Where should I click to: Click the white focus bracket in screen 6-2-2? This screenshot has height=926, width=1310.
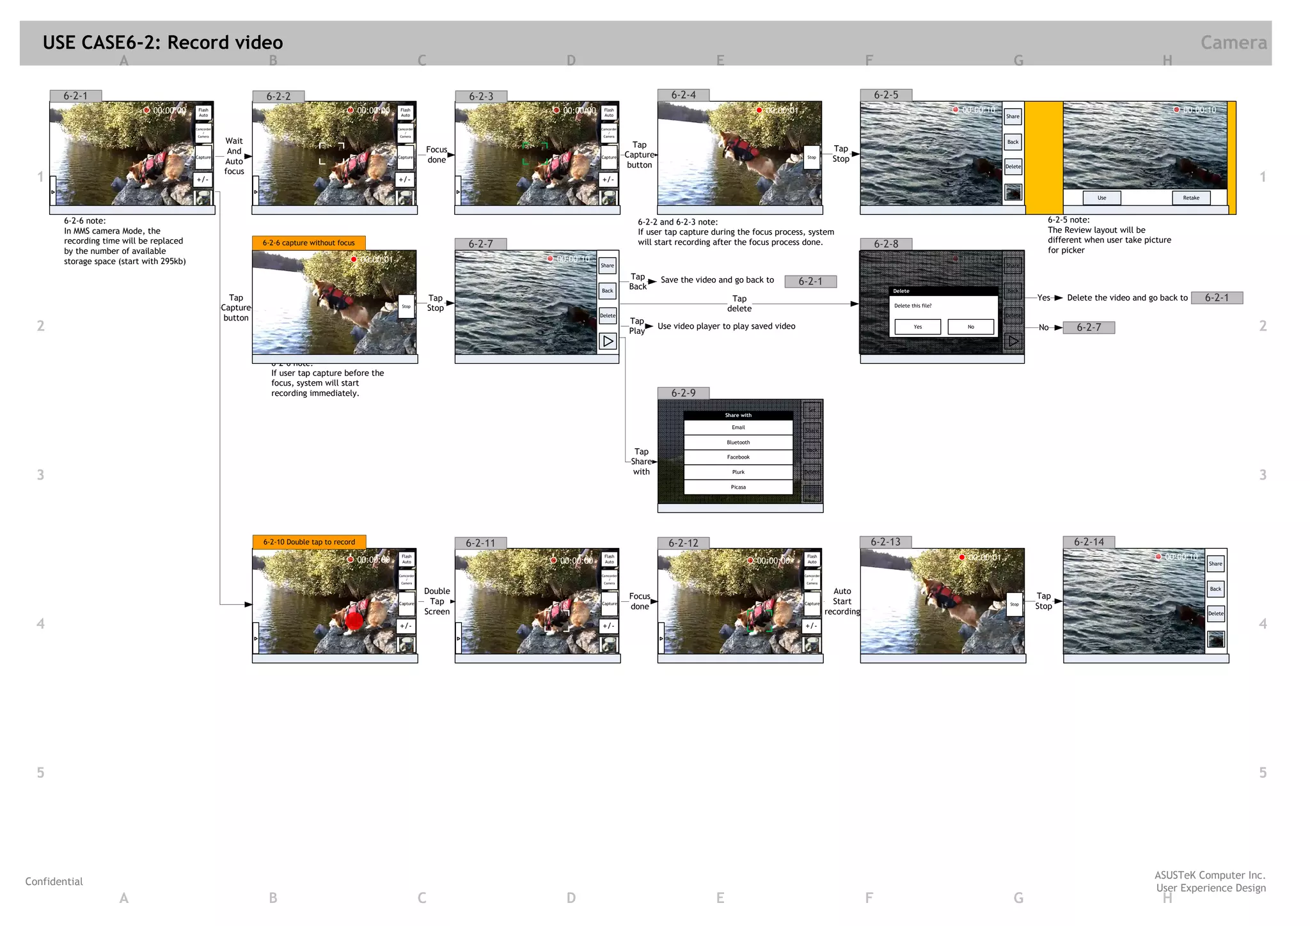coord(331,153)
